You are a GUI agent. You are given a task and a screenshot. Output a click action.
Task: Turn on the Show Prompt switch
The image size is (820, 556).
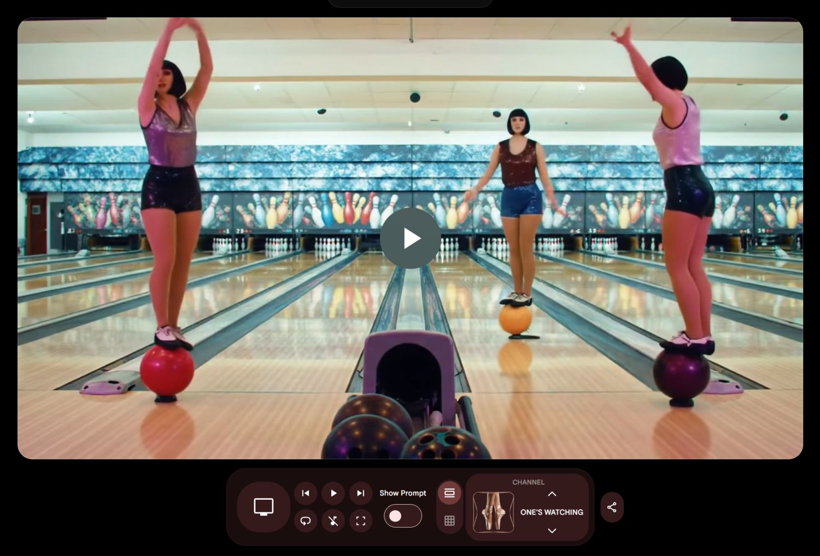coord(402,516)
